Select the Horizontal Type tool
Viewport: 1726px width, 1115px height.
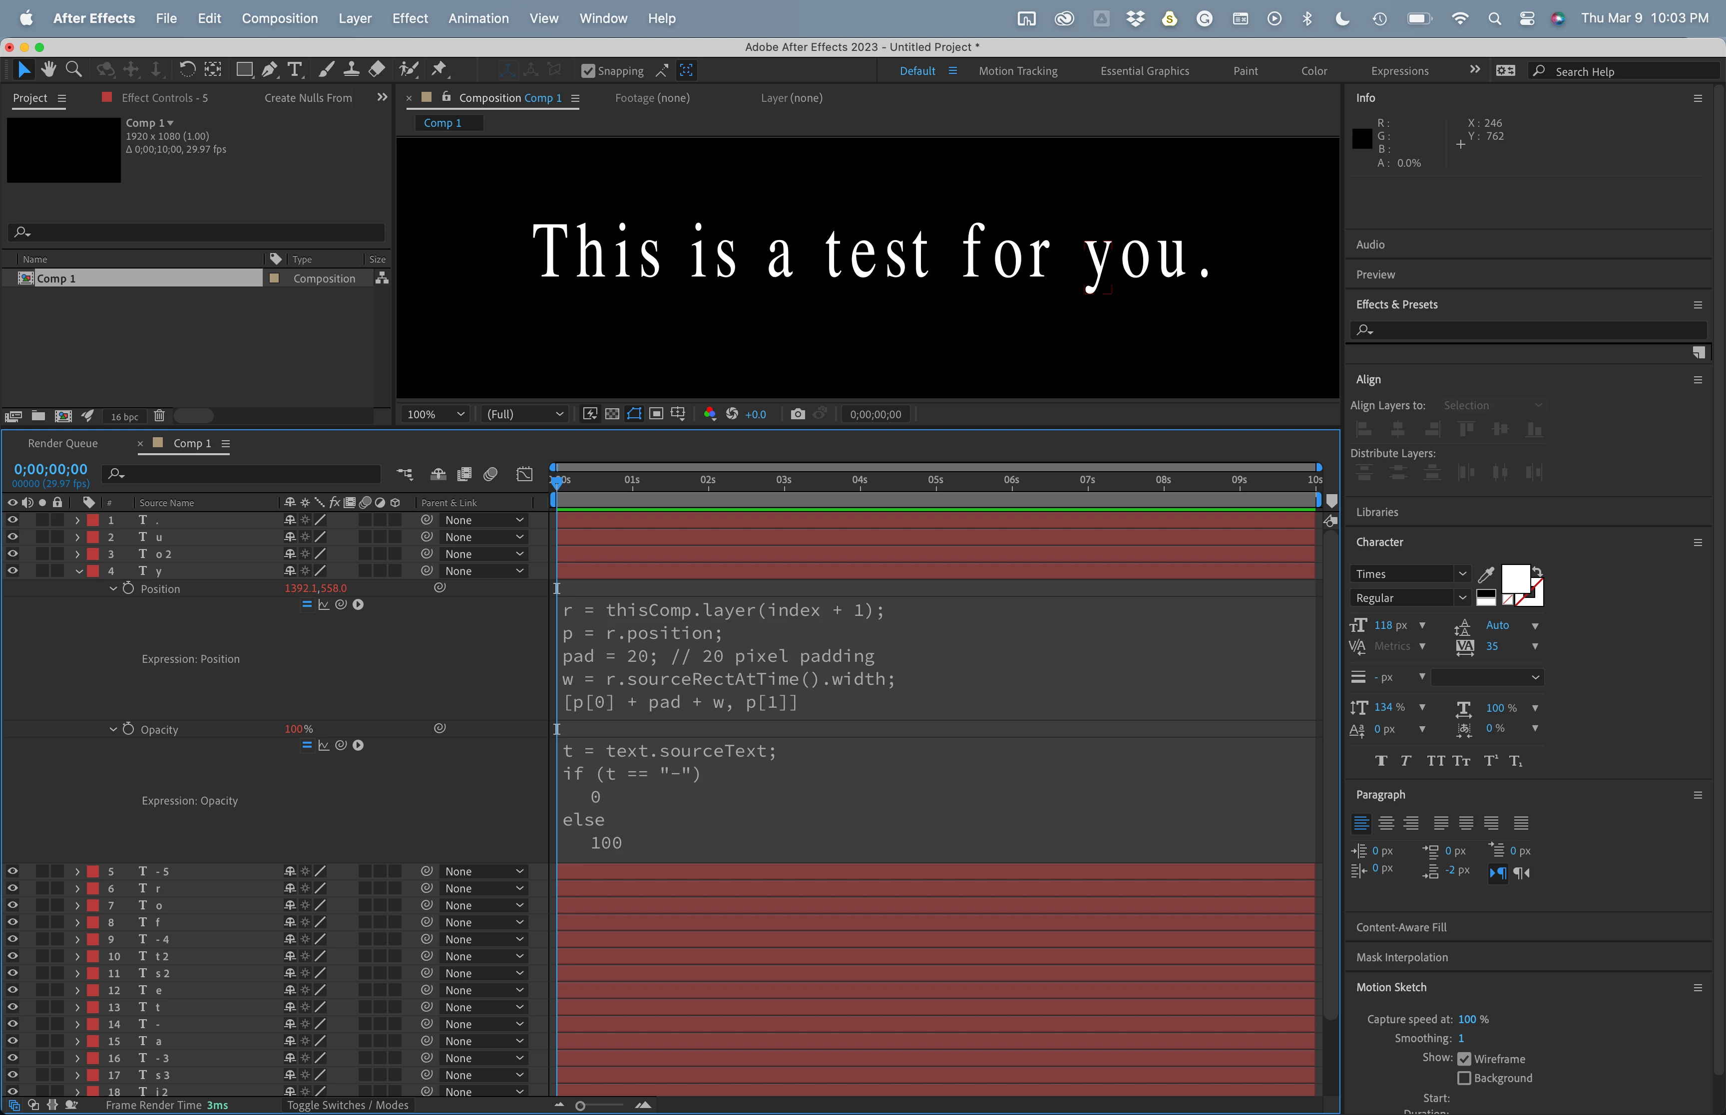(294, 69)
